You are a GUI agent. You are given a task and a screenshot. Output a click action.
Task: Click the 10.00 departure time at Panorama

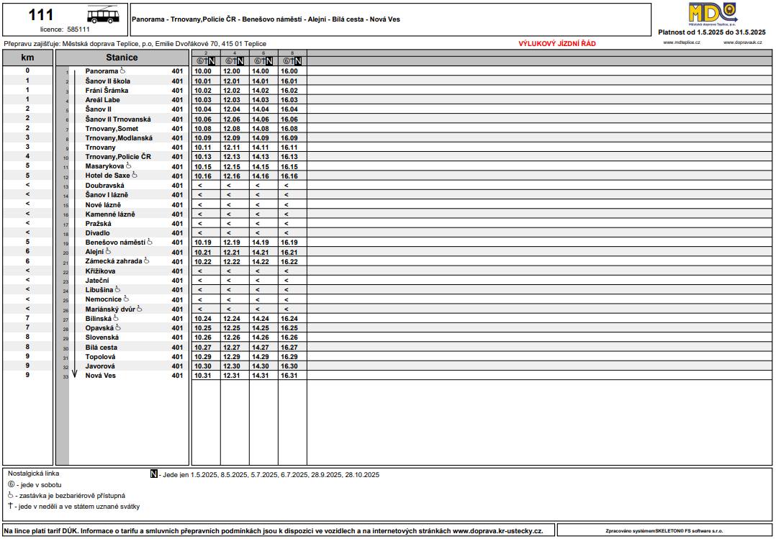(x=203, y=72)
